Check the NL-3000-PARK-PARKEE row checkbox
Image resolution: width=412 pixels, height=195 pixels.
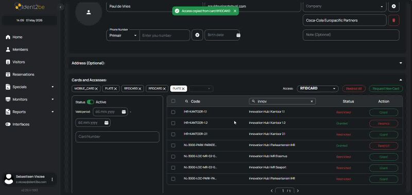click(173, 145)
